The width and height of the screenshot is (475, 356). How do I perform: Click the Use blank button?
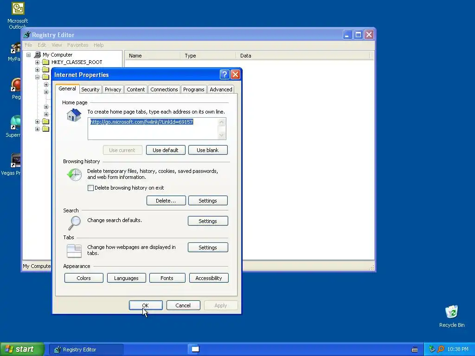(x=207, y=150)
